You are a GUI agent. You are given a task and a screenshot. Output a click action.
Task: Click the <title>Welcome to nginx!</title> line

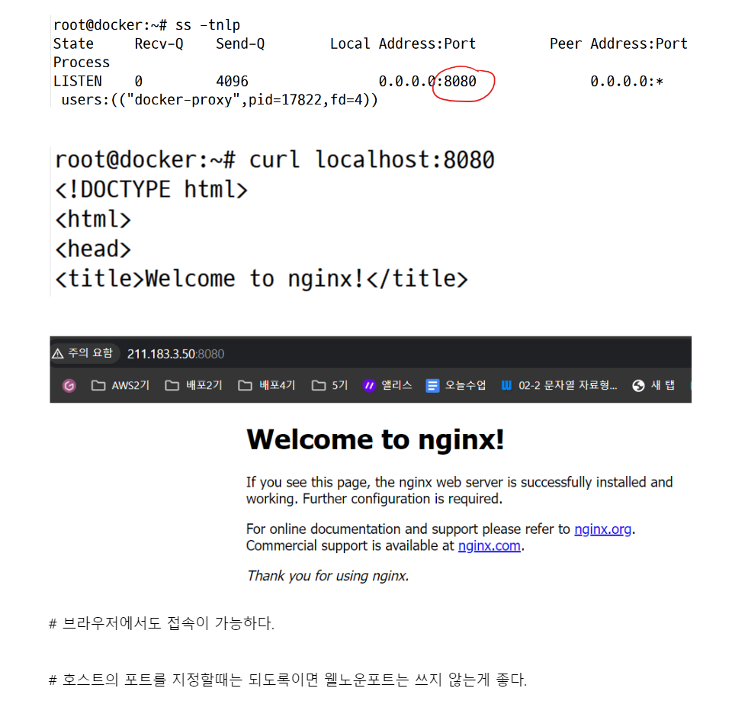tap(262, 279)
